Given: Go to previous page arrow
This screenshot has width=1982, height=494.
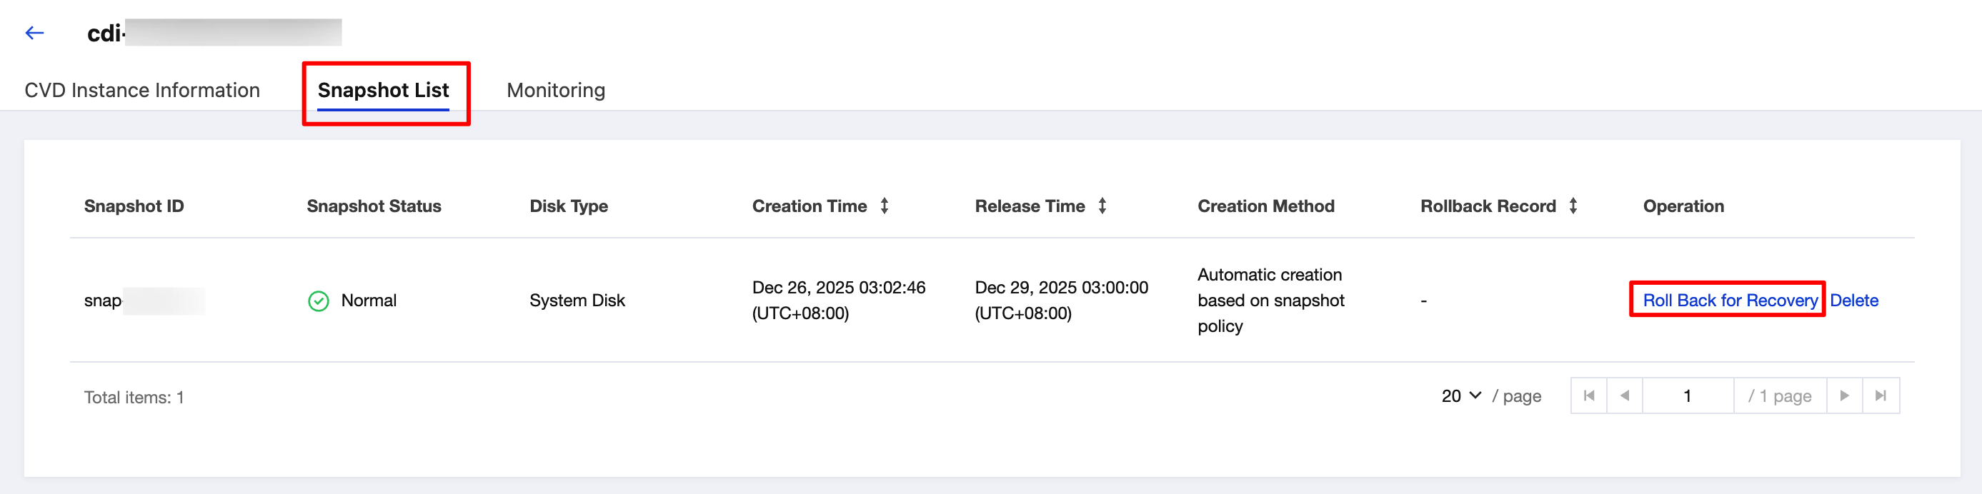Looking at the screenshot, I should coord(1625,395).
